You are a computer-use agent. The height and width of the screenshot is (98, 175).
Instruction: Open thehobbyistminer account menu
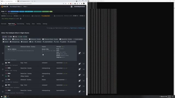(80, 7)
